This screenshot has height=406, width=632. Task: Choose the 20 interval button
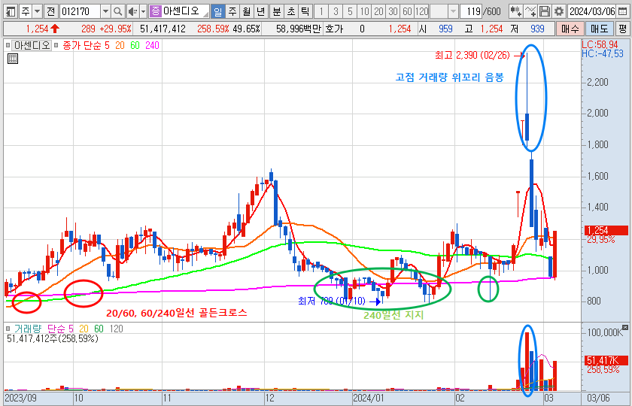click(x=378, y=11)
